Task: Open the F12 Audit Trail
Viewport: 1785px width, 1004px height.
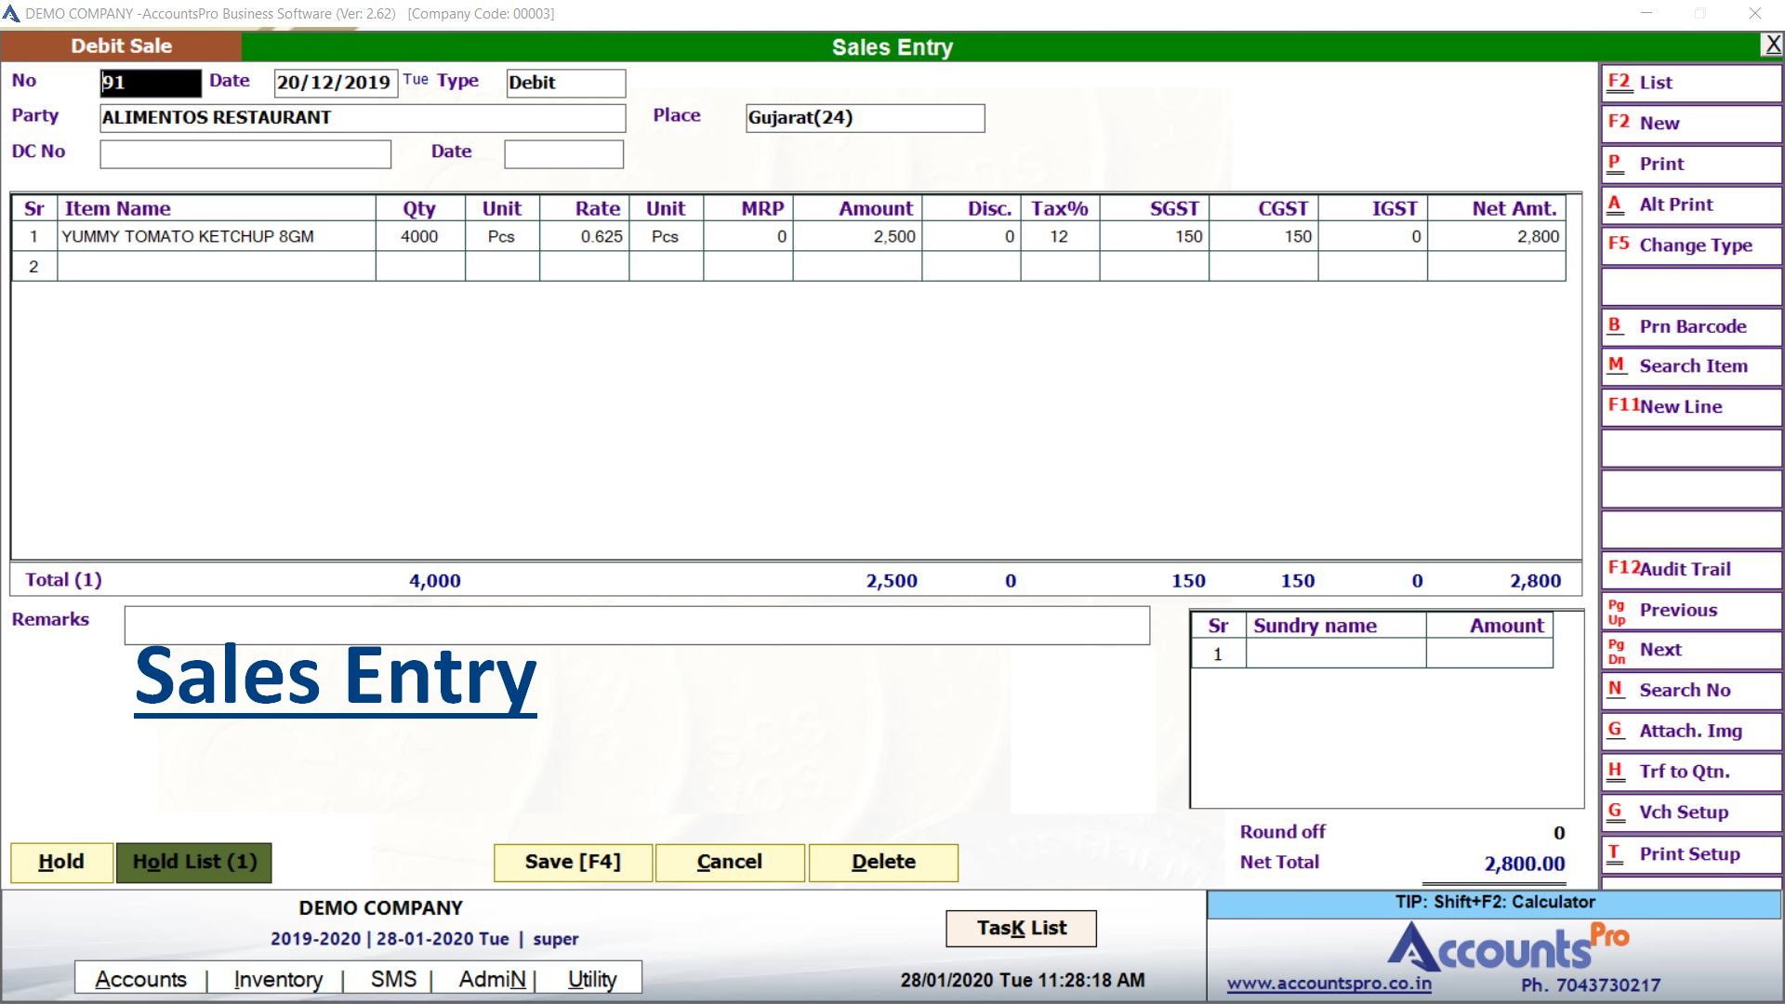Action: 1690,569
